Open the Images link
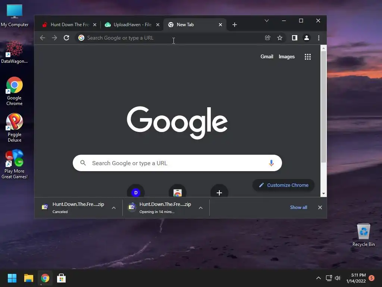Image resolution: width=382 pixels, height=287 pixels. 286,57
